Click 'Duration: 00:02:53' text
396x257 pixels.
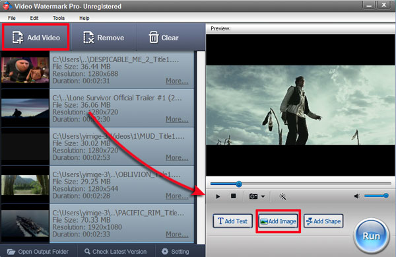click(81, 158)
